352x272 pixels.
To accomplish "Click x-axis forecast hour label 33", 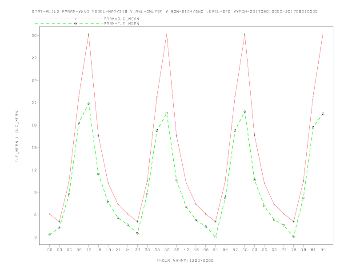I will (x=157, y=250).
